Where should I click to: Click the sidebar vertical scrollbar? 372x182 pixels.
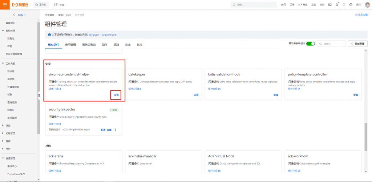[x=39, y=78]
